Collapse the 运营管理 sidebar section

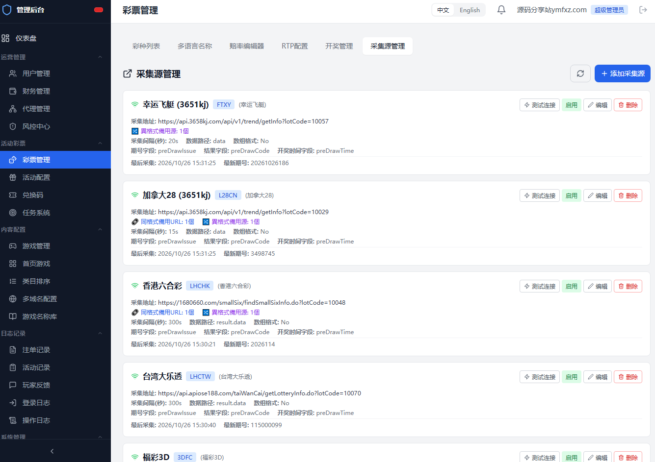coord(100,57)
